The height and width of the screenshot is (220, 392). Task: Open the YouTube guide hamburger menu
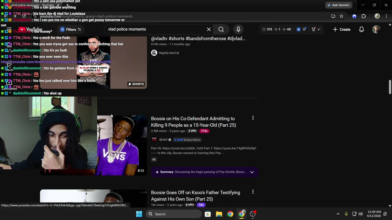(9, 30)
